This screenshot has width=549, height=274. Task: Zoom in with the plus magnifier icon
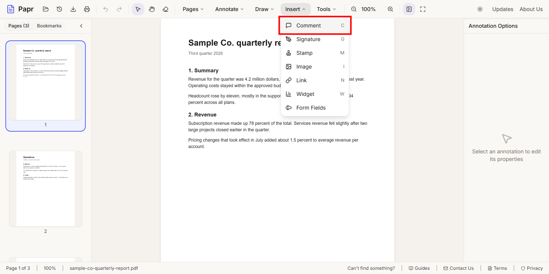pos(390,9)
